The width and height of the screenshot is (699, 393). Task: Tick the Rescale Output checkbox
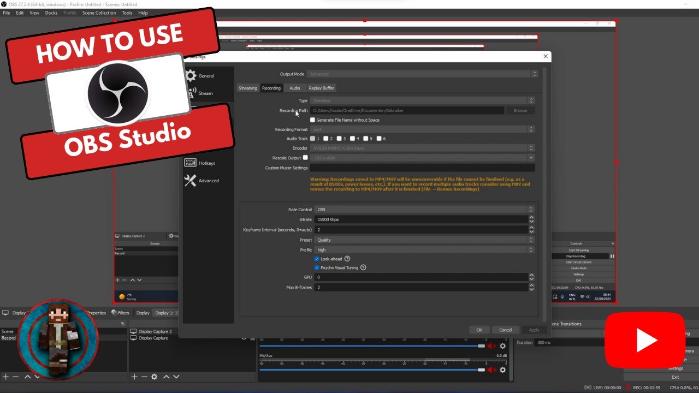[x=305, y=158]
